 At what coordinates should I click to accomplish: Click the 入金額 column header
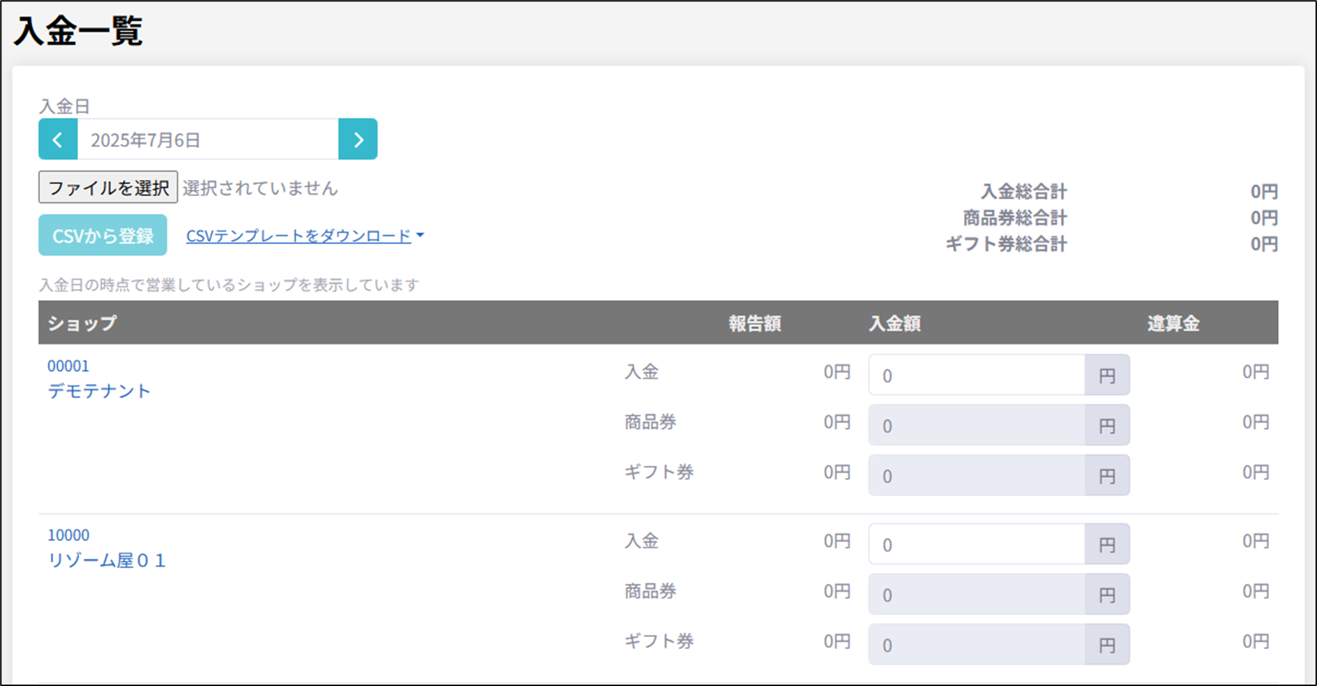click(x=894, y=323)
